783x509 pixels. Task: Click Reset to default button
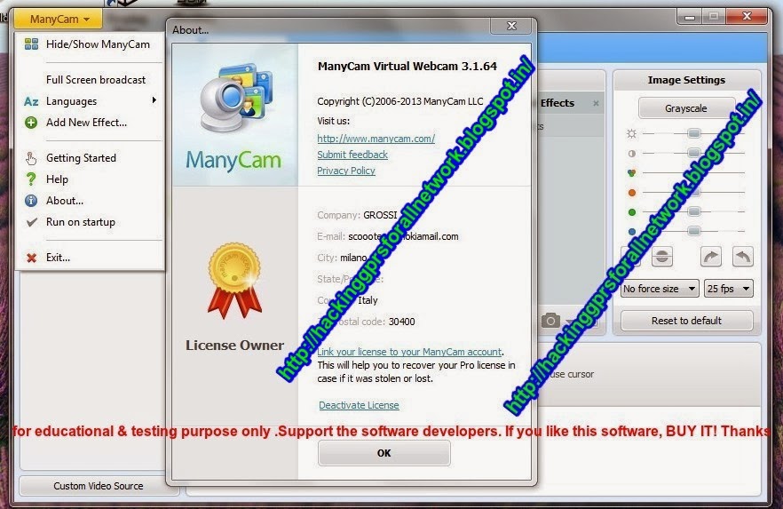tap(686, 321)
